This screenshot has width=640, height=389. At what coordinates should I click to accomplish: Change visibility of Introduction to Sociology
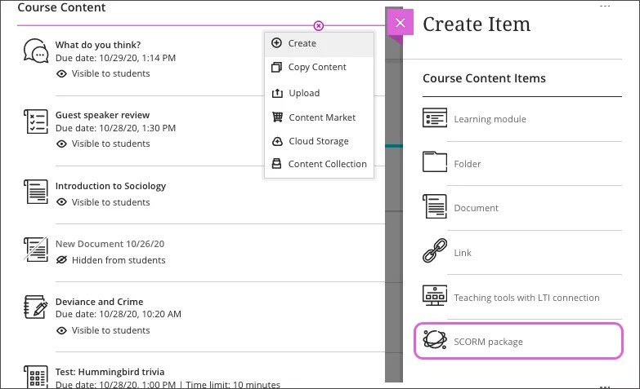point(103,202)
